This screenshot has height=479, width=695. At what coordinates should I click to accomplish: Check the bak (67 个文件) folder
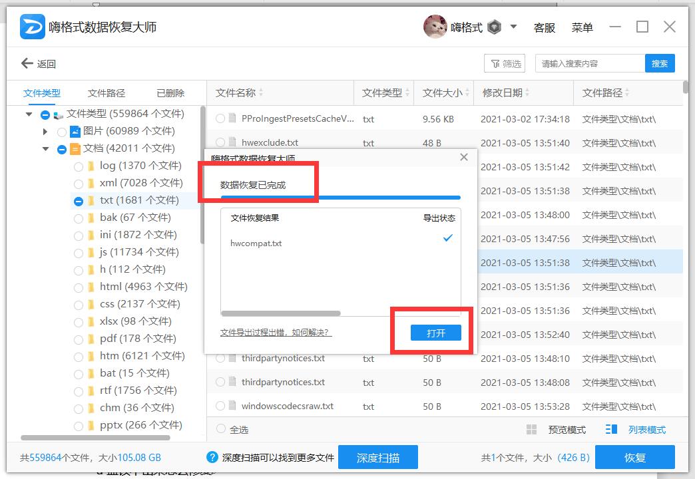click(x=79, y=218)
